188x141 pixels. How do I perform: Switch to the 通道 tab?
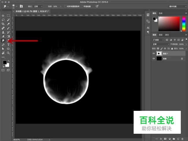tap(161, 35)
